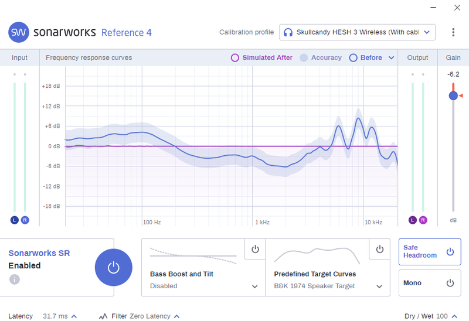Click the Dry / Wet 100 value
This screenshot has height=321, width=469.
click(442, 316)
